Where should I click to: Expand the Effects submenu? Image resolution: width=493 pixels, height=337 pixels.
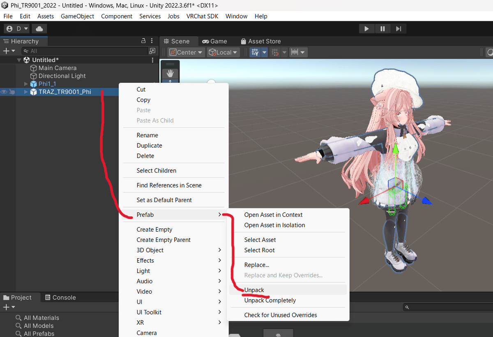click(174, 260)
